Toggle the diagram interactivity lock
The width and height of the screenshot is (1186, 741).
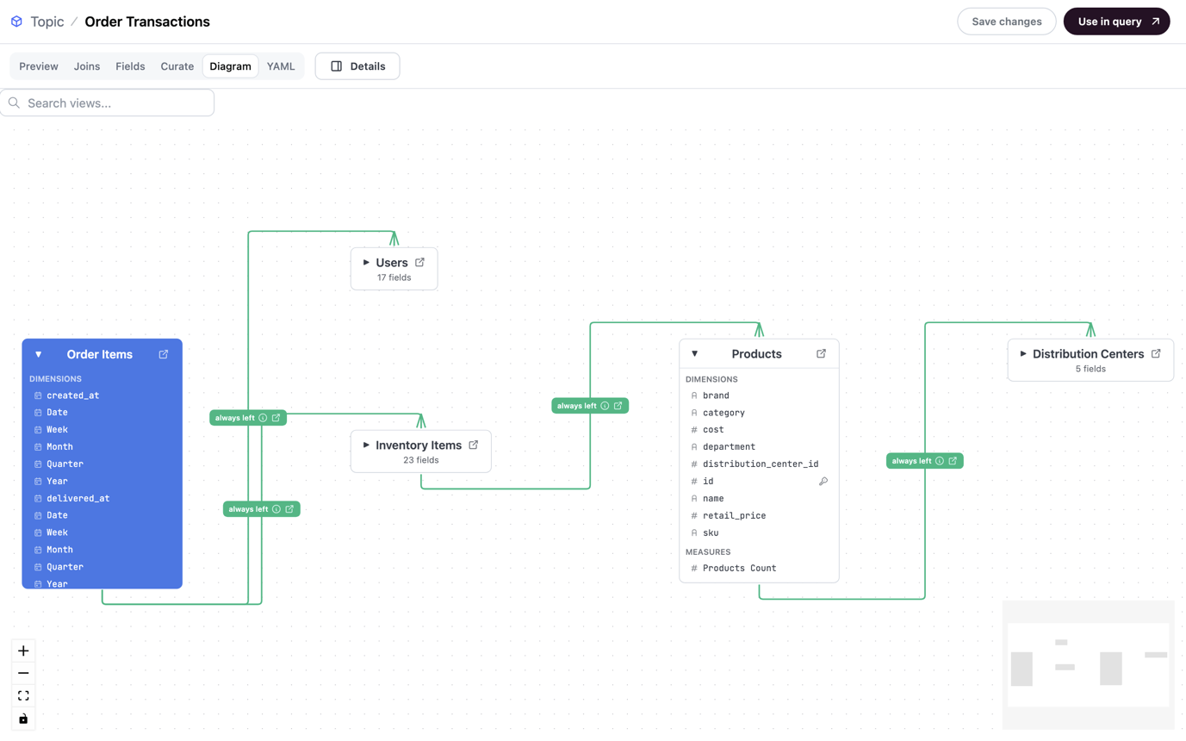click(23, 719)
